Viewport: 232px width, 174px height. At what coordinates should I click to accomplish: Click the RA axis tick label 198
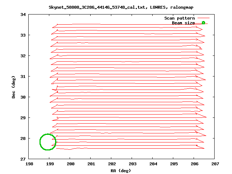click(29, 164)
